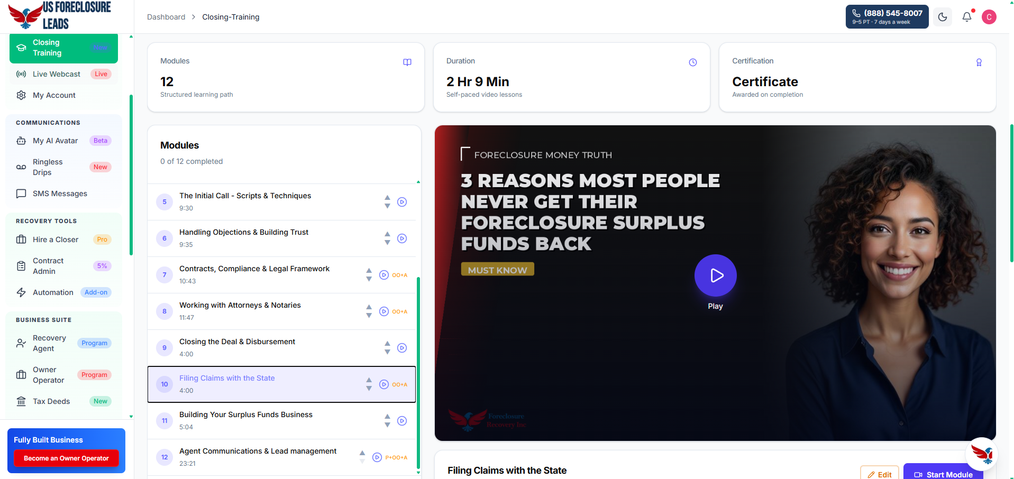This screenshot has height=479, width=1014.
Task: Click the Hire a Closer briefcase icon
Action: click(21, 240)
